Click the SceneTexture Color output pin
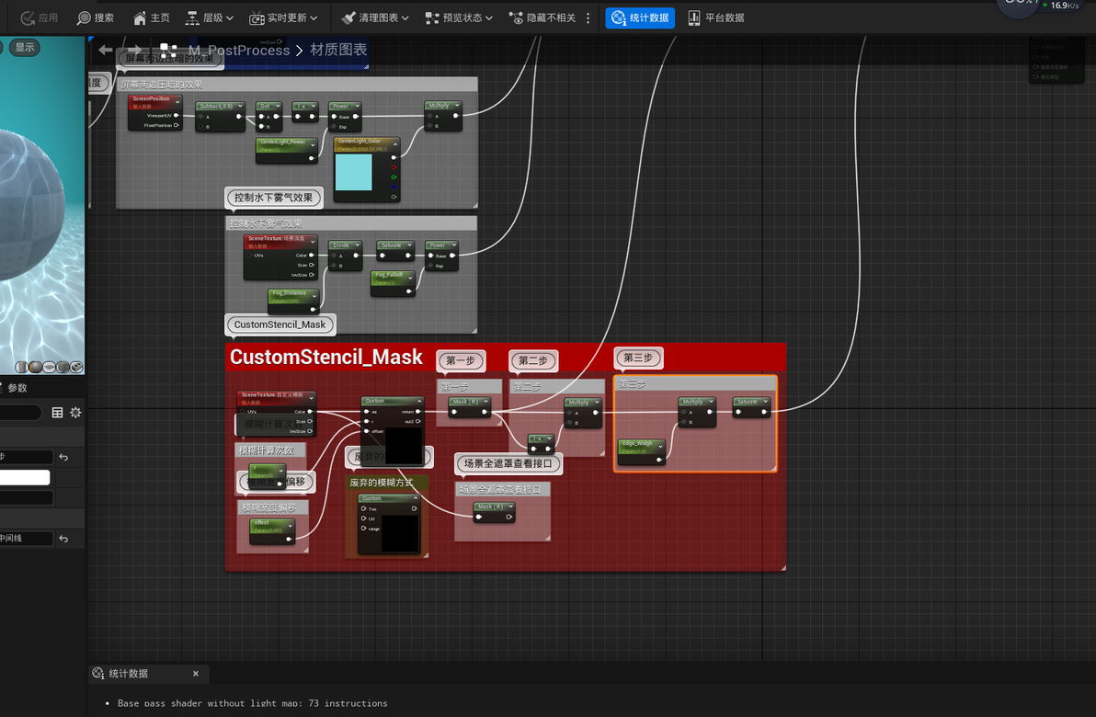 (312, 412)
